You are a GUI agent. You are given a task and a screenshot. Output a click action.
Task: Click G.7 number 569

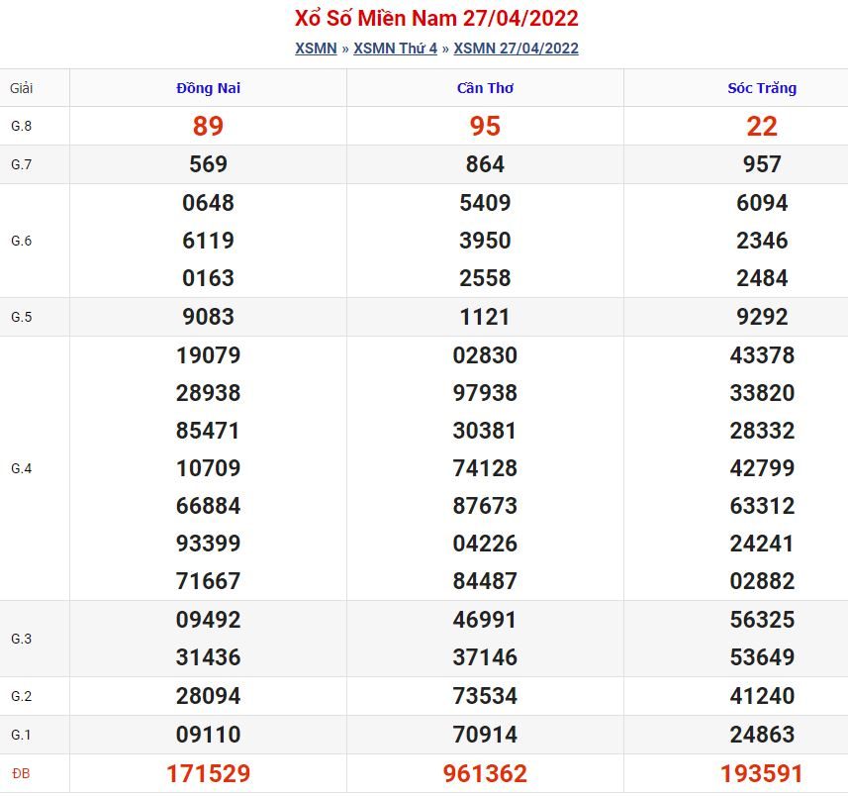tap(208, 164)
